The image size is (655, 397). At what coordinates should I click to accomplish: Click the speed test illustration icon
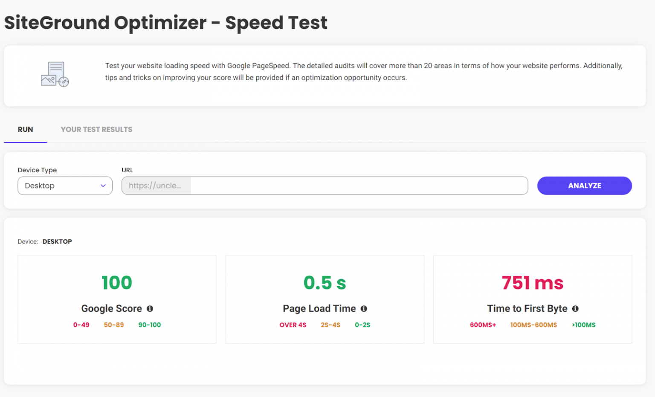pyautogui.click(x=55, y=74)
